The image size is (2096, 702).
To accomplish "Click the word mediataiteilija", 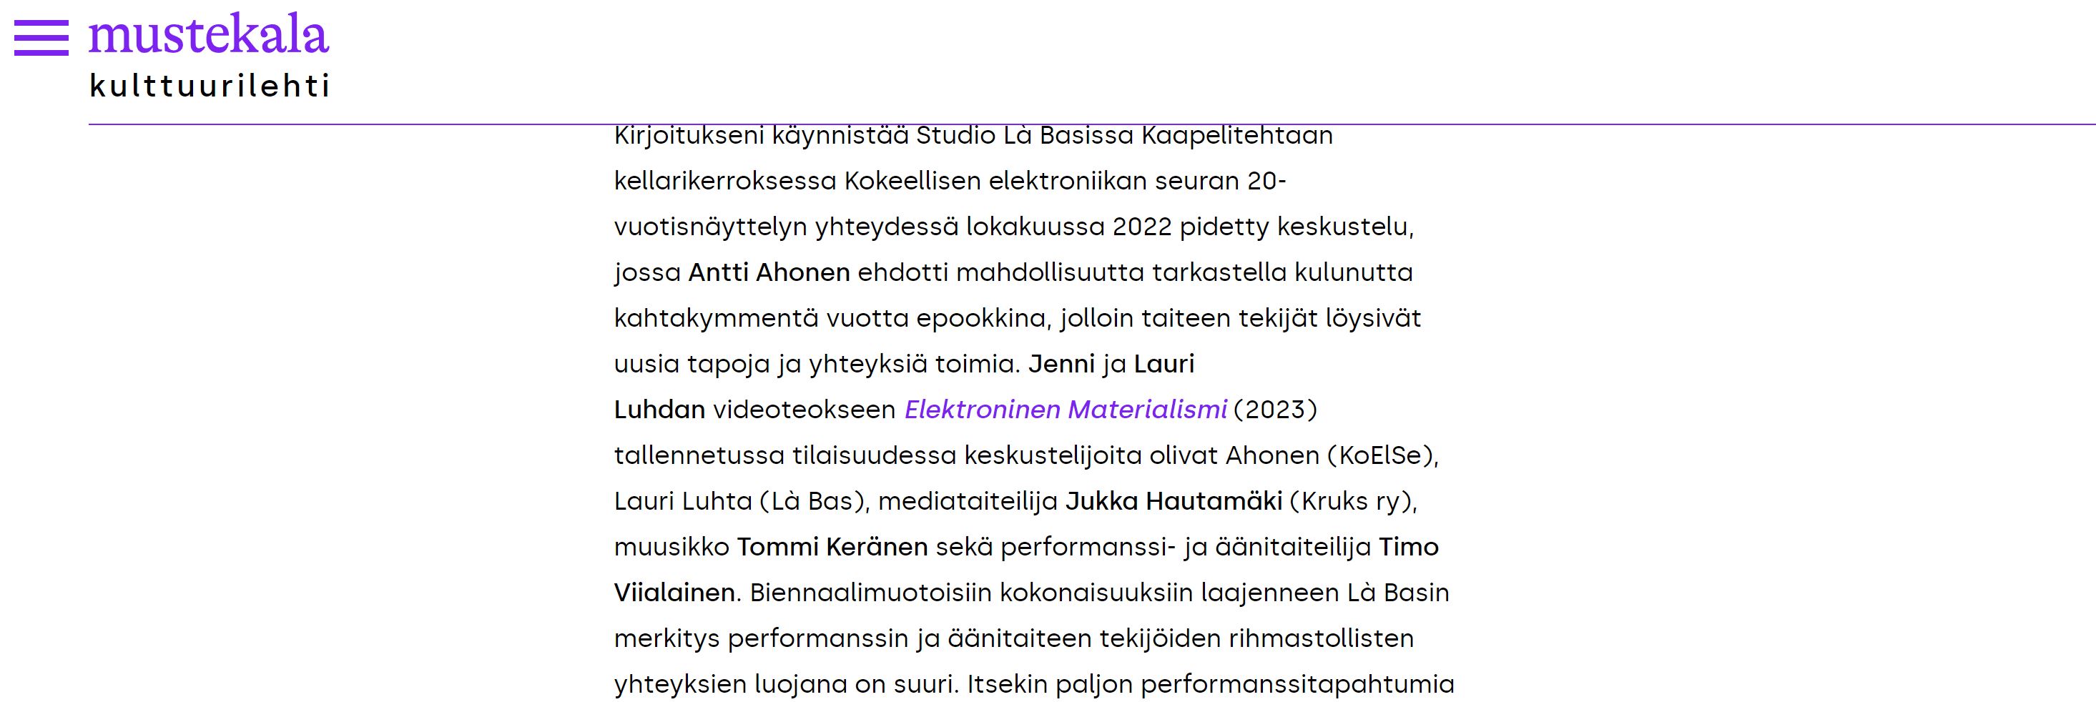I will [968, 501].
